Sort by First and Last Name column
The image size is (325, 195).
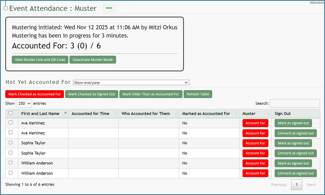tap(40, 114)
